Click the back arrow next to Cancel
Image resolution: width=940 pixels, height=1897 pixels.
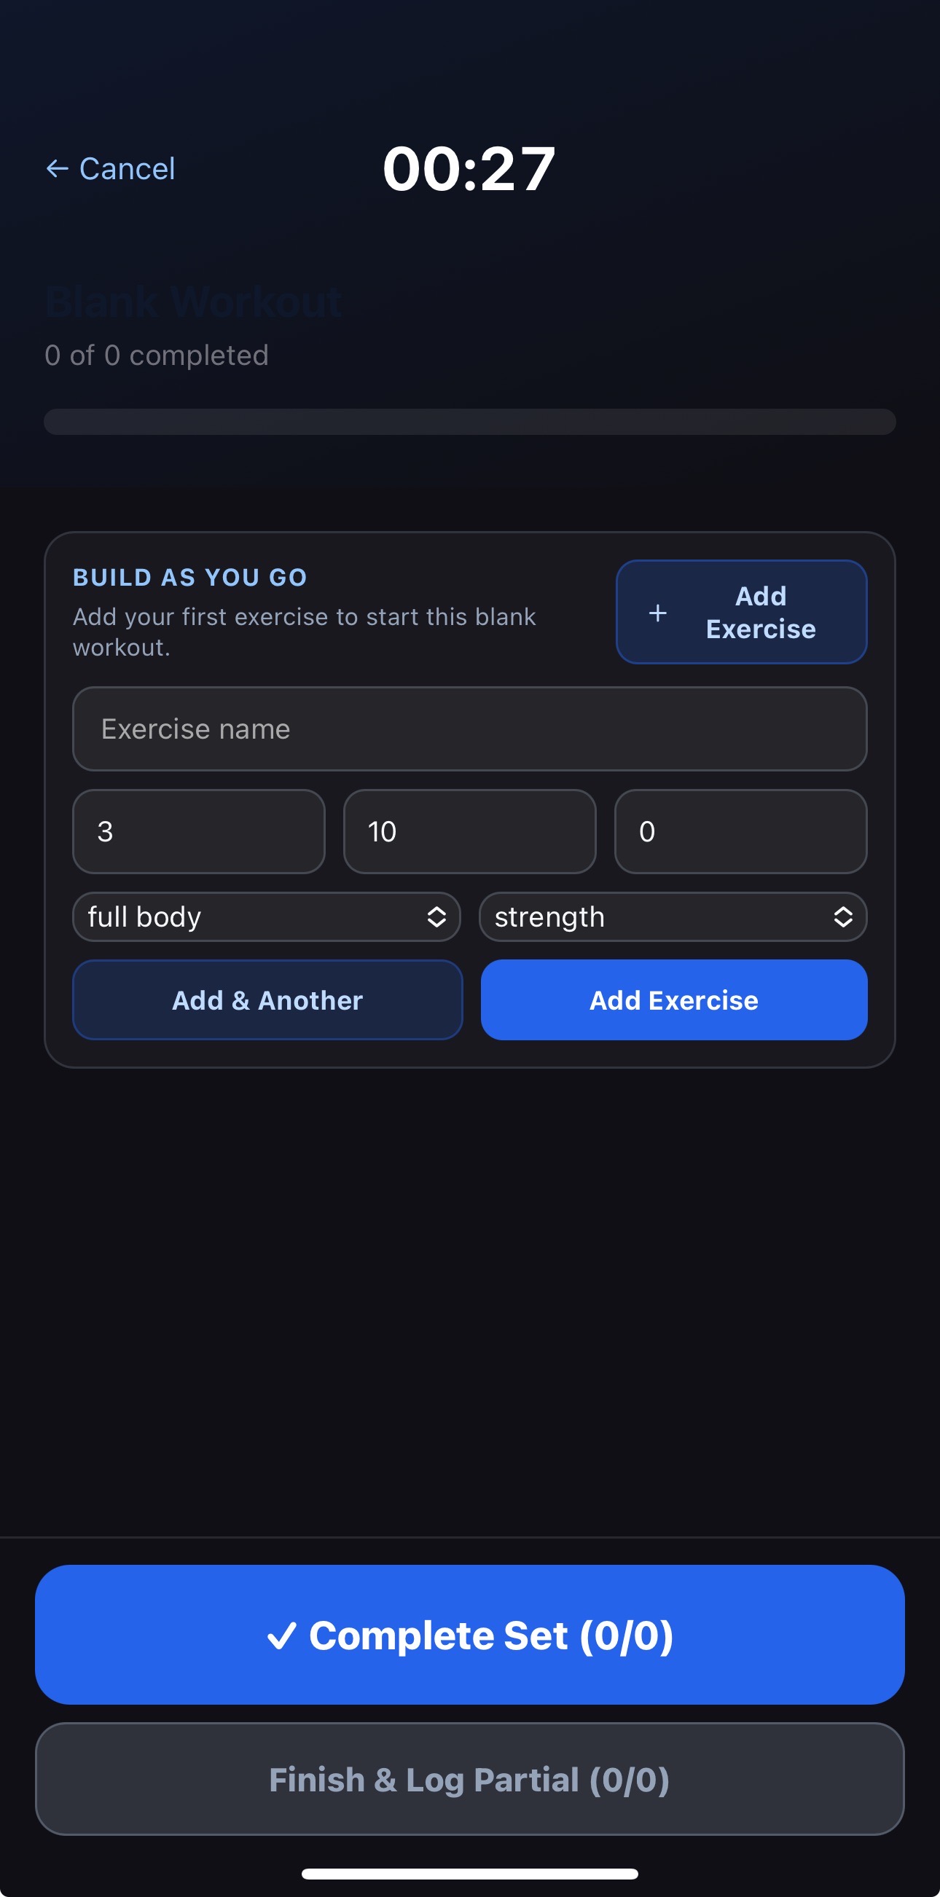click(x=56, y=168)
